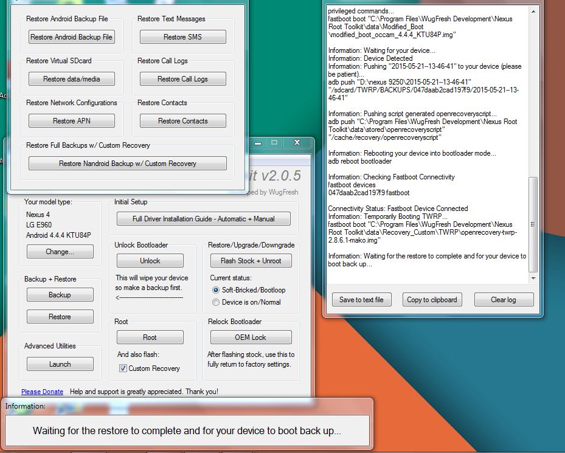Screen dimensions: 565x453
Task: Click the OEM Lock button
Action: coord(251,337)
